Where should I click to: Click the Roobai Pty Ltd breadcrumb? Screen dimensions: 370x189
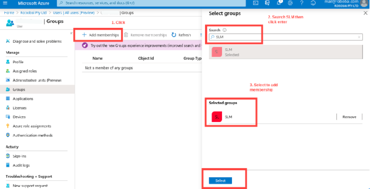(34, 13)
